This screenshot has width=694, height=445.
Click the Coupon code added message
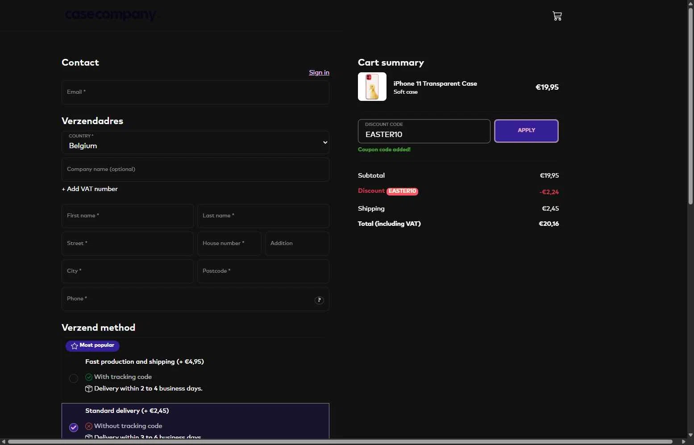point(384,150)
